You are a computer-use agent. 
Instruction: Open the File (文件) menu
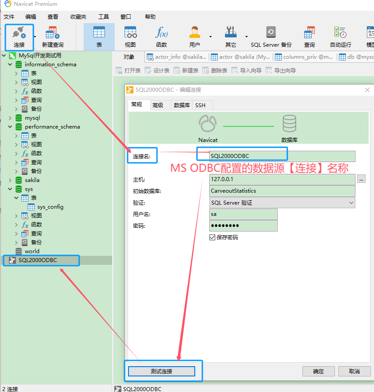point(9,17)
